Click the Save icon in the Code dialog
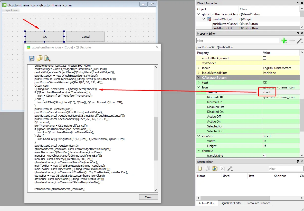 [x=32, y=58]
